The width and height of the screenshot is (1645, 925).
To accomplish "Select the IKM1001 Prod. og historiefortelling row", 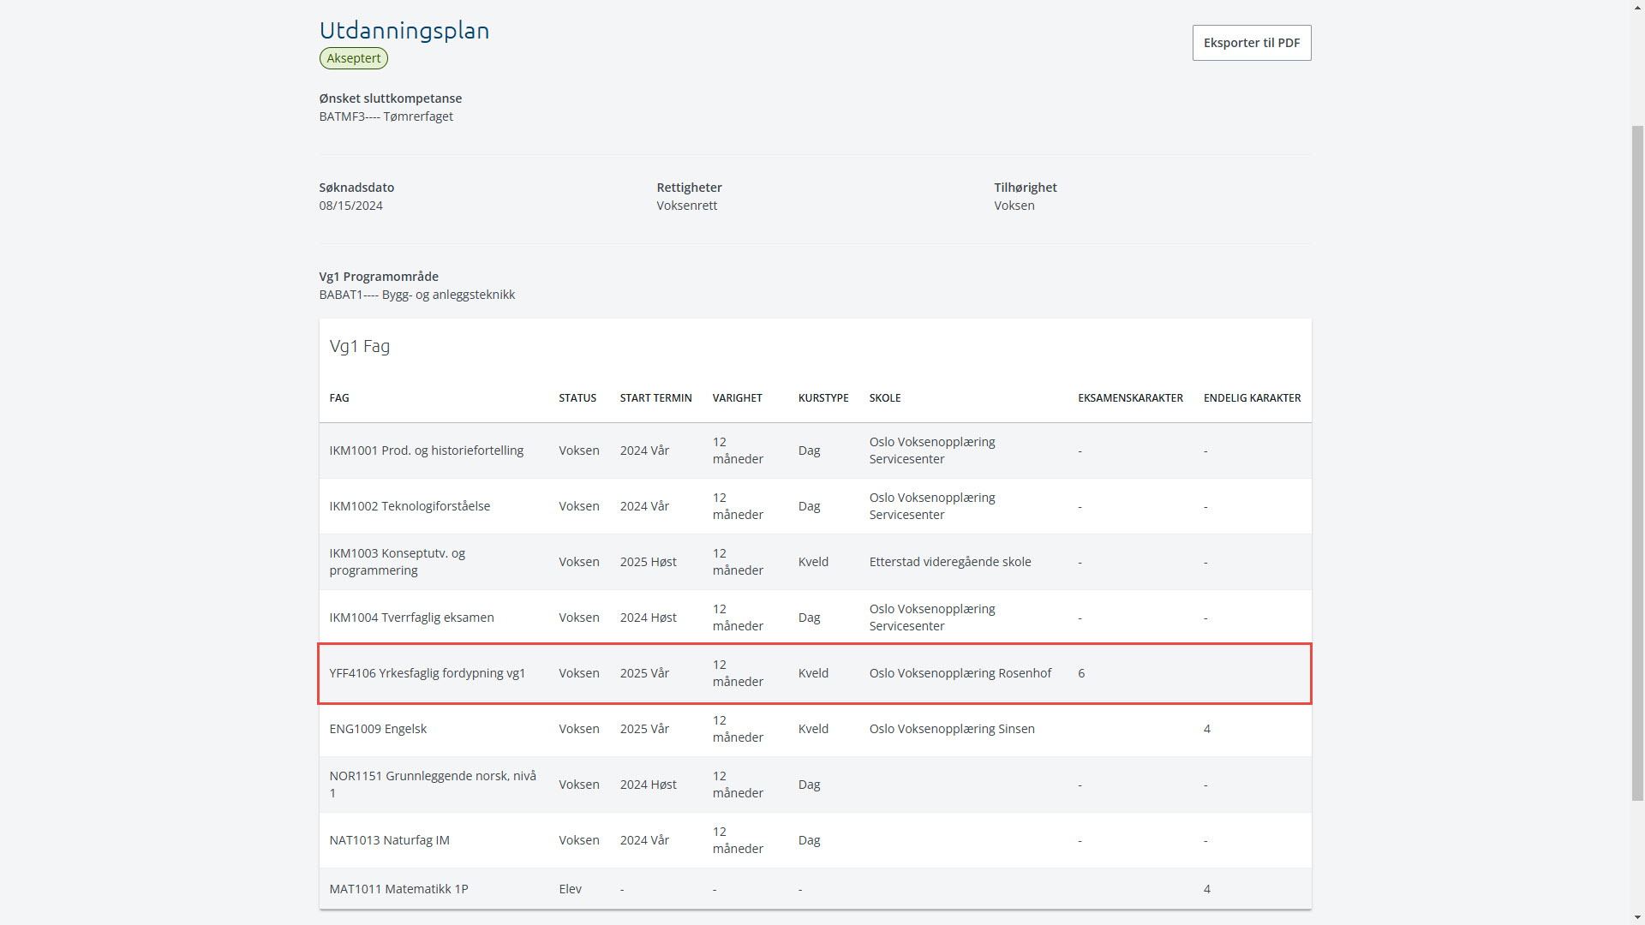I will pos(426,451).
